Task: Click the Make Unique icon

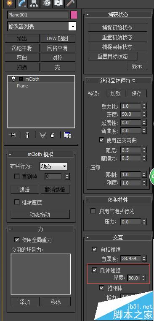Action: point(42,135)
